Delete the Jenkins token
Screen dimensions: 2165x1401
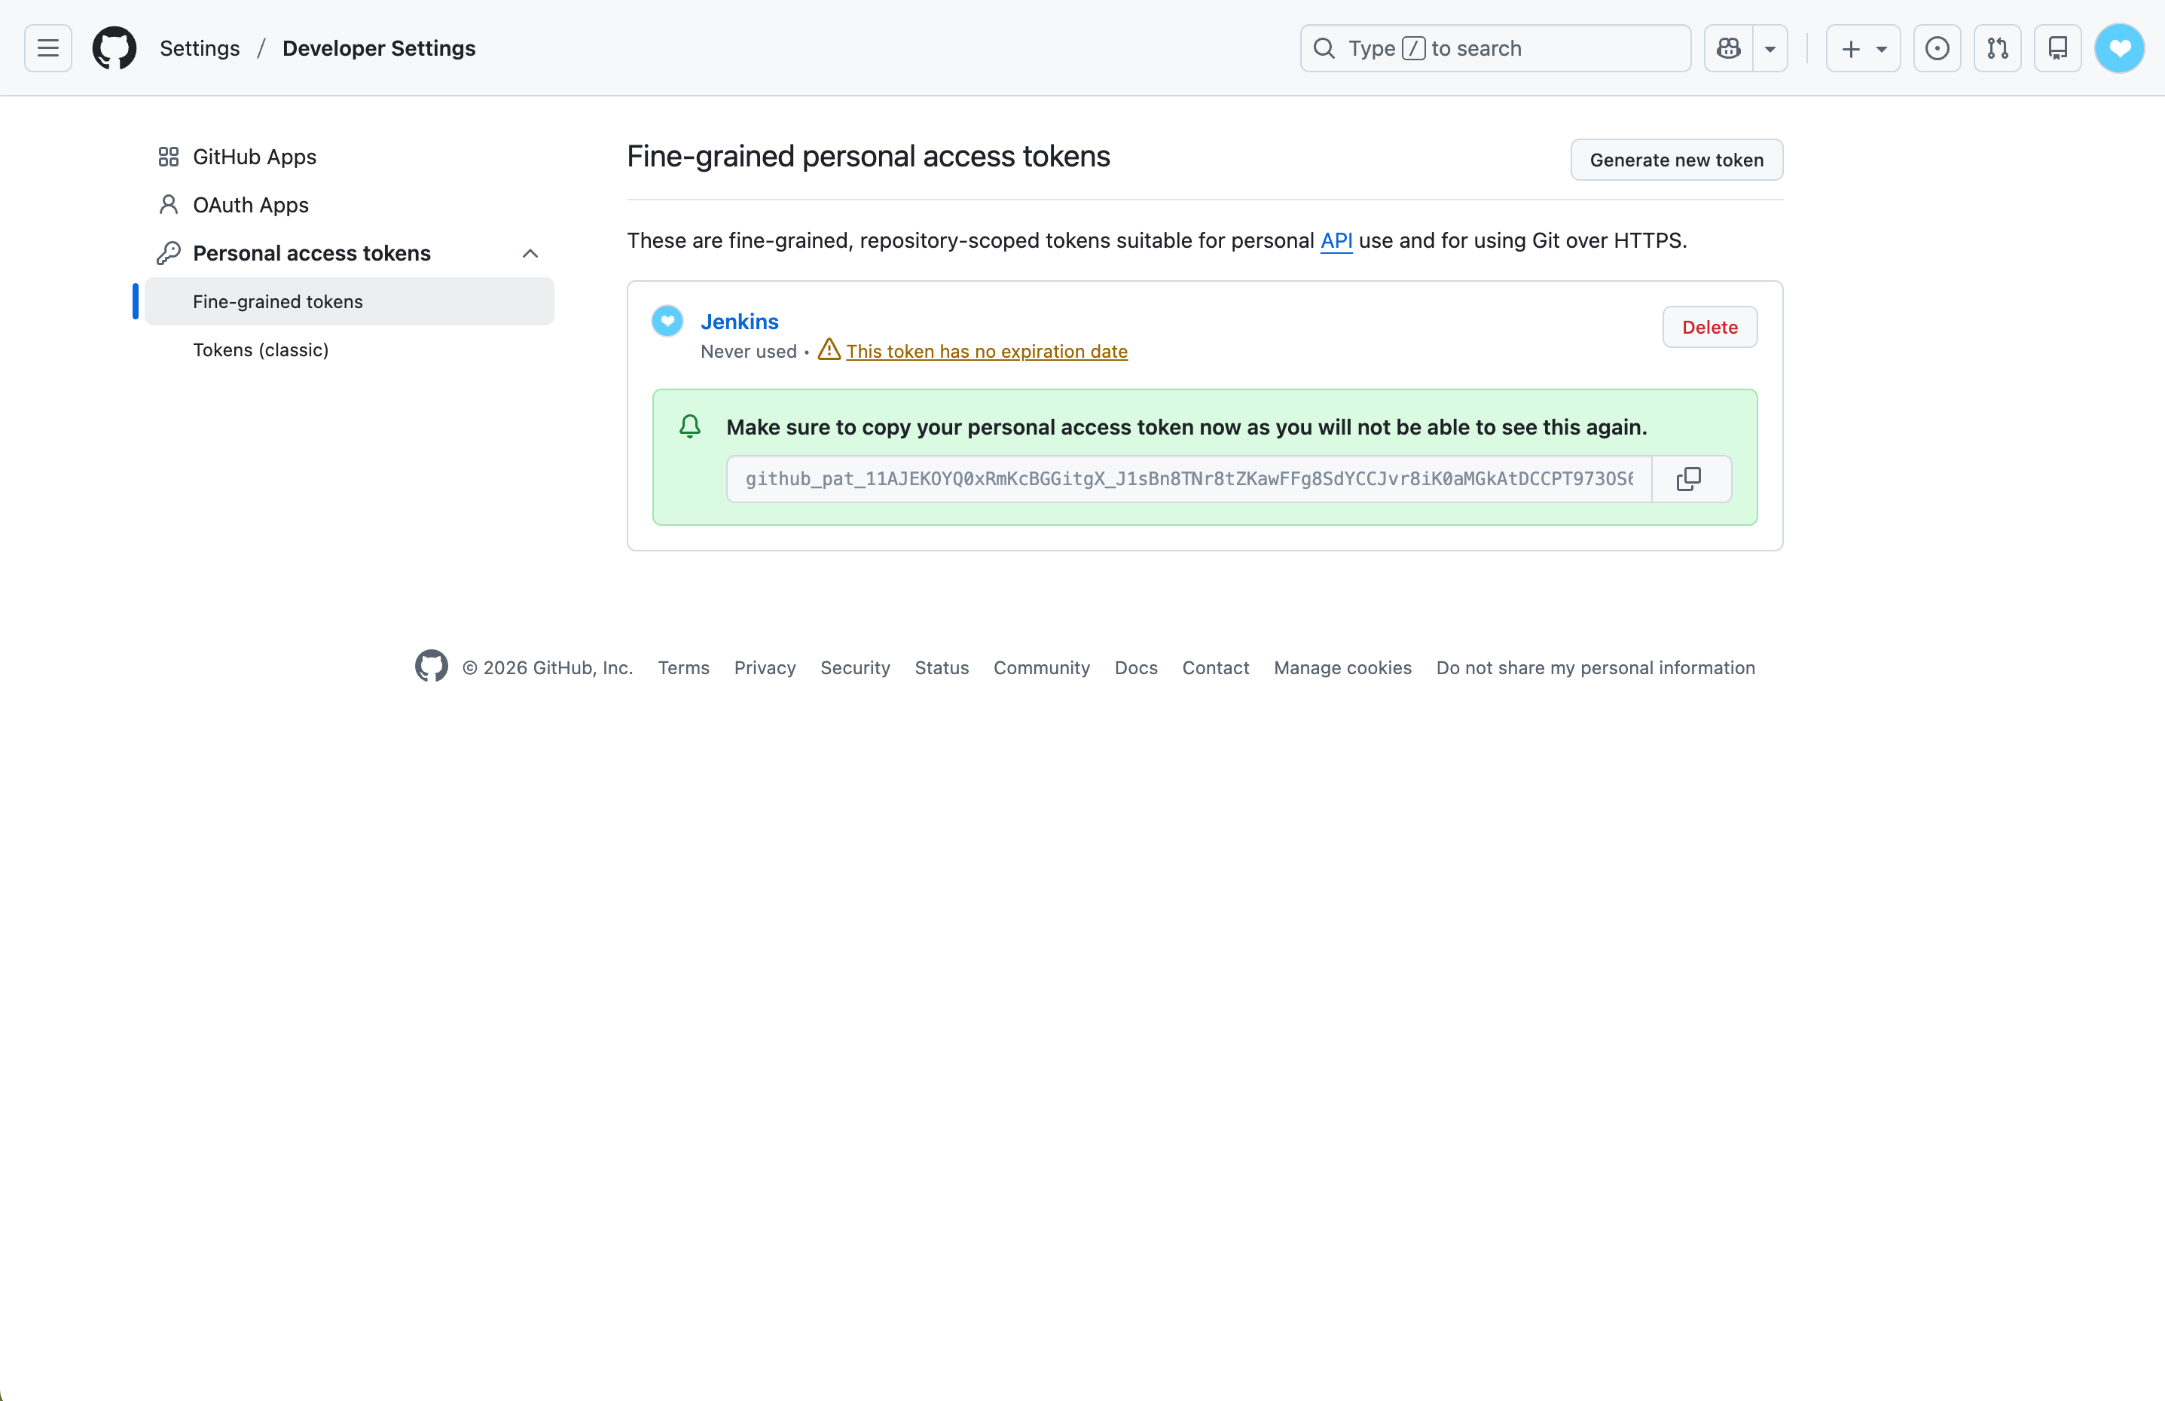(1708, 328)
